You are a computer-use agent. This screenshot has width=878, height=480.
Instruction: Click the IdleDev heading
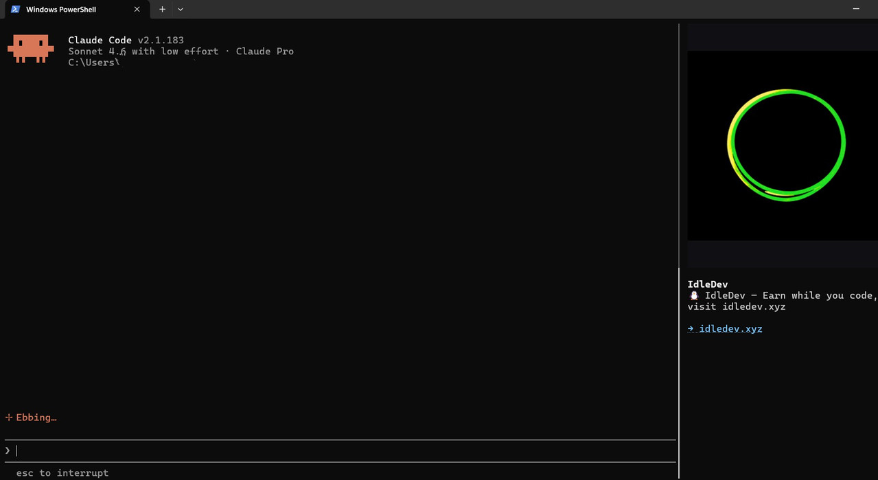707,284
